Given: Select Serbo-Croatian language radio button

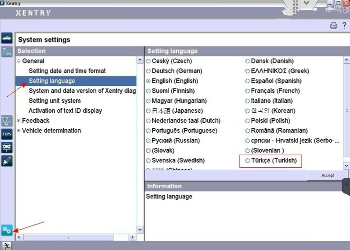Looking at the screenshot, I should [x=247, y=141].
